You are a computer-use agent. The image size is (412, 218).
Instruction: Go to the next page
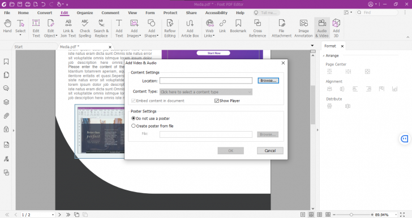click(x=59, y=215)
